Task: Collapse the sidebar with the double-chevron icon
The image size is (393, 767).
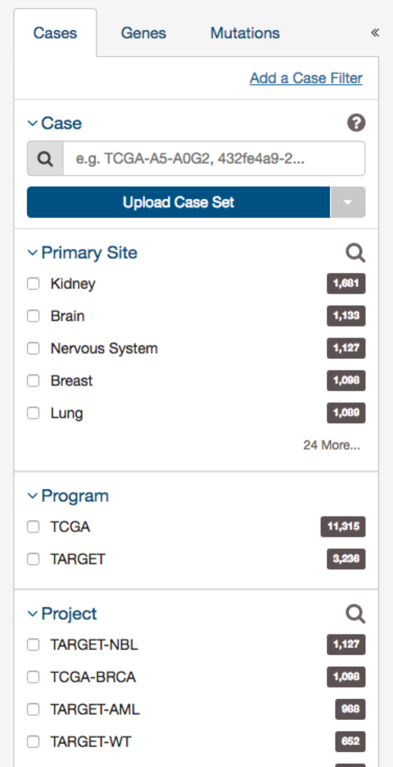Action: [x=375, y=33]
